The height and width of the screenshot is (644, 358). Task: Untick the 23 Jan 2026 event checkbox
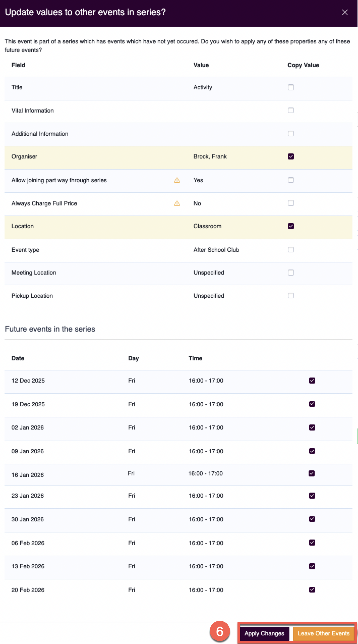click(312, 496)
